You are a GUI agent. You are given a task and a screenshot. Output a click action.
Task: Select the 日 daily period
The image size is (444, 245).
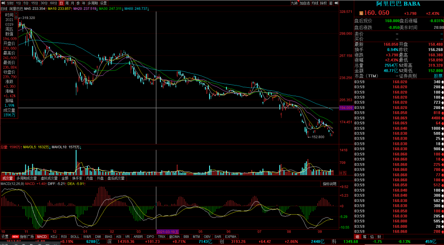pos(61,3)
